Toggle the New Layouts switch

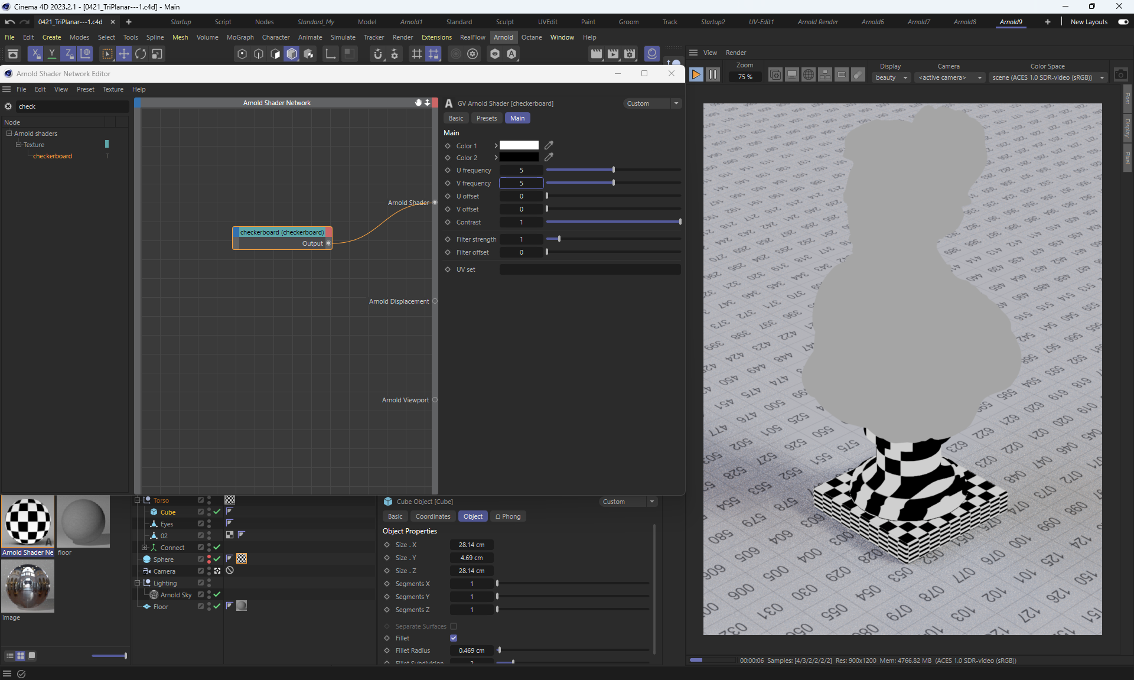1123,22
